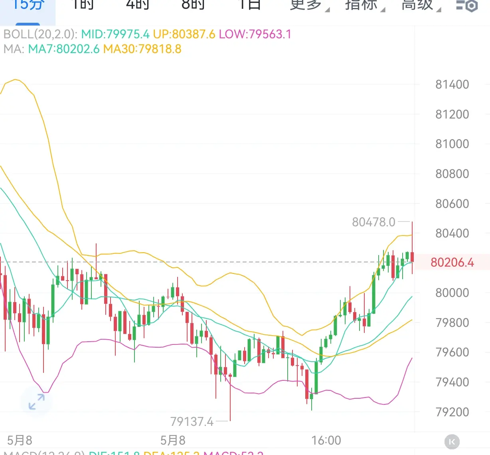Switch to the 4时 timeframe tab
The width and height of the screenshot is (490, 455).
[x=137, y=5]
